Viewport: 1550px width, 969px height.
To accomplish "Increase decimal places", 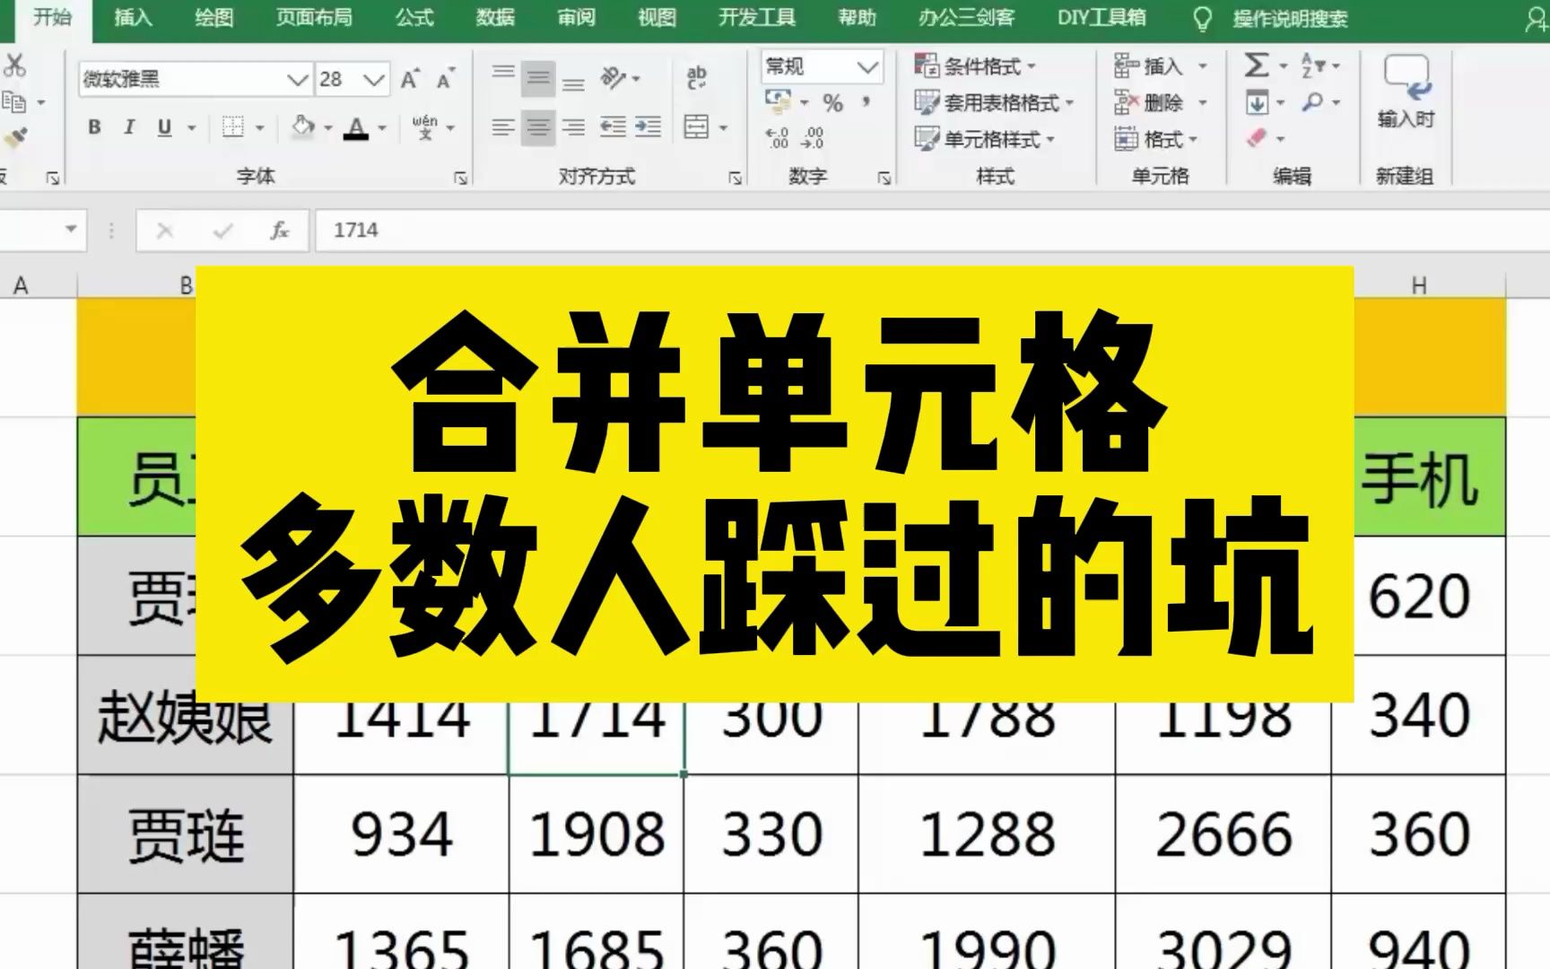I will (778, 137).
